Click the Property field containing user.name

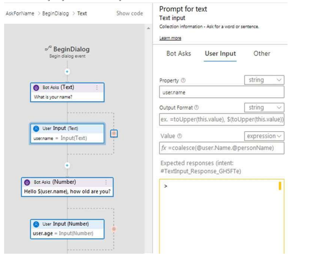221,92
